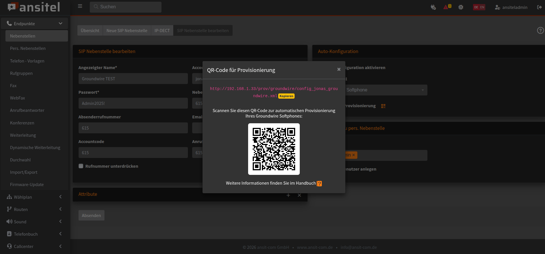Expand the Wählplan sidebar section
Image resolution: width=545 pixels, height=254 pixels.
click(34, 197)
